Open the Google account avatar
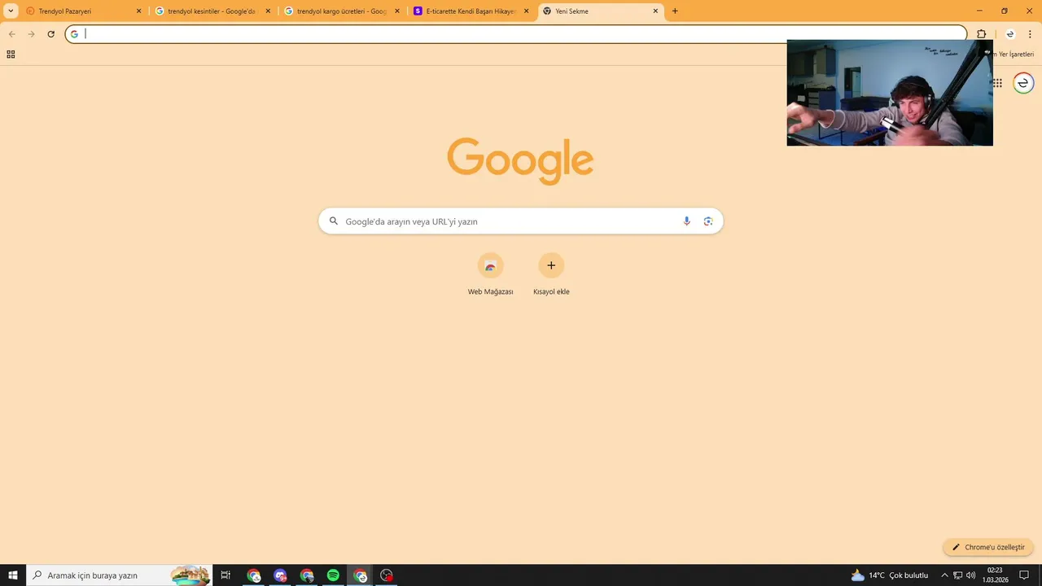Screen dimensions: 1042x586 tap(1023, 83)
